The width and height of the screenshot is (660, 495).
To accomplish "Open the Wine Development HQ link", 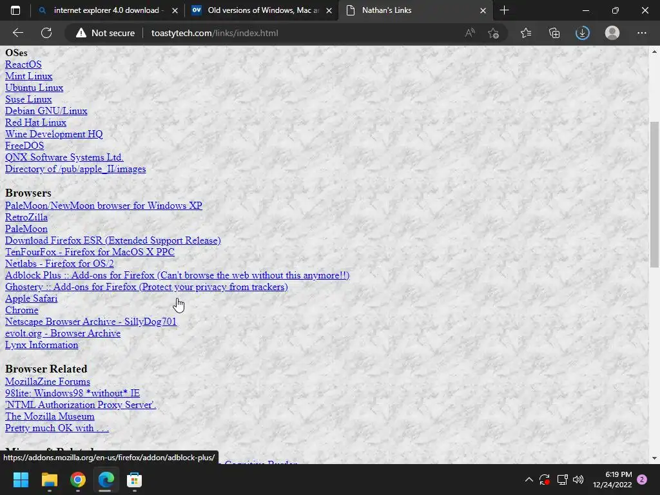I will click(x=54, y=134).
